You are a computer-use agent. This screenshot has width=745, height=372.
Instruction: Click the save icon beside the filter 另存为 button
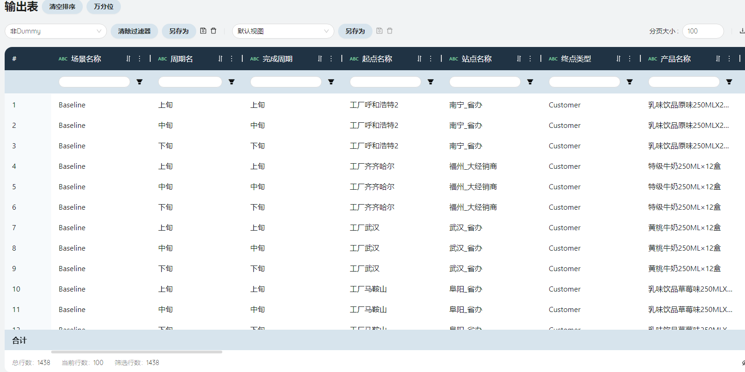pos(203,31)
